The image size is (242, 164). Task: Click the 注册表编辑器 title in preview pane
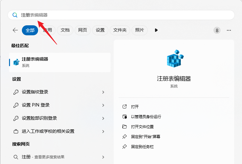pos(174,79)
